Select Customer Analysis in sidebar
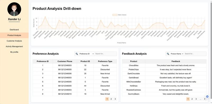 tap(14, 41)
